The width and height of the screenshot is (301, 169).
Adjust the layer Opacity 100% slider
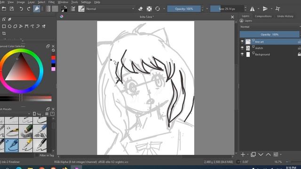click(x=269, y=34)
